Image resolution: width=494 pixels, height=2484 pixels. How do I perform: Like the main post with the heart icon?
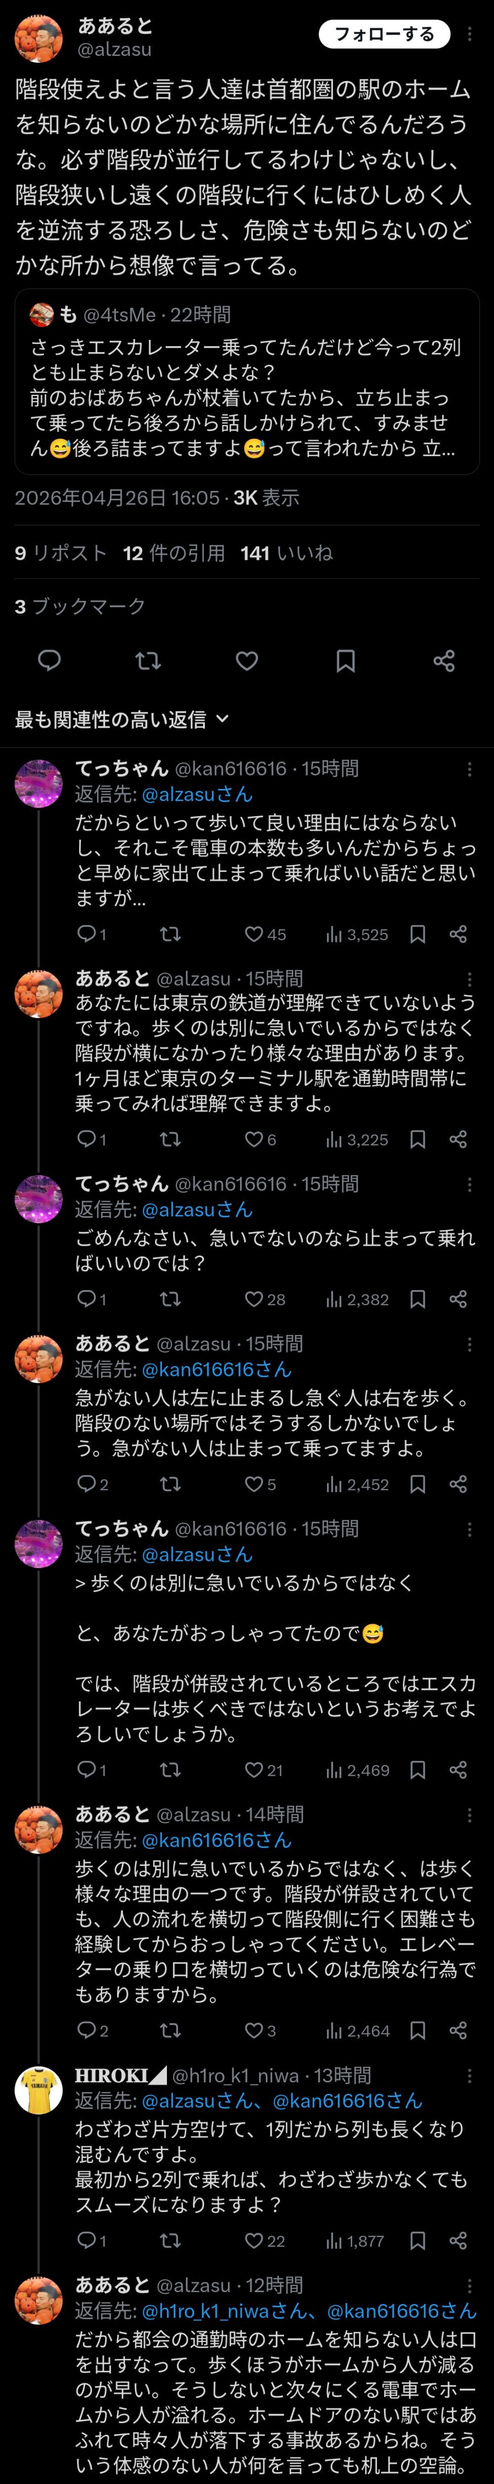tap(247, 660)
